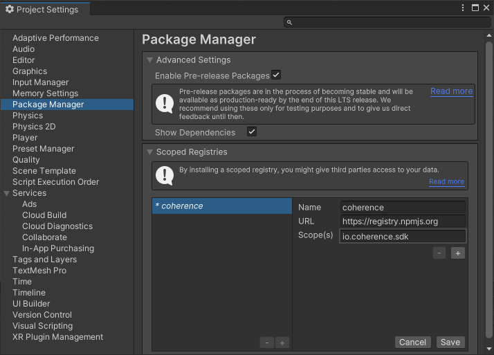Viewport: 494px width, 355px height.
Task: Disable the Enable Pre-release Packages checkbox
Action: pos(276,75)
